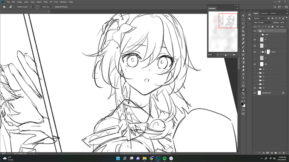Open the Paragraph panel icon
Viewport: 289px width, 162px height.
pyautogui.click(x=249, y=19)
